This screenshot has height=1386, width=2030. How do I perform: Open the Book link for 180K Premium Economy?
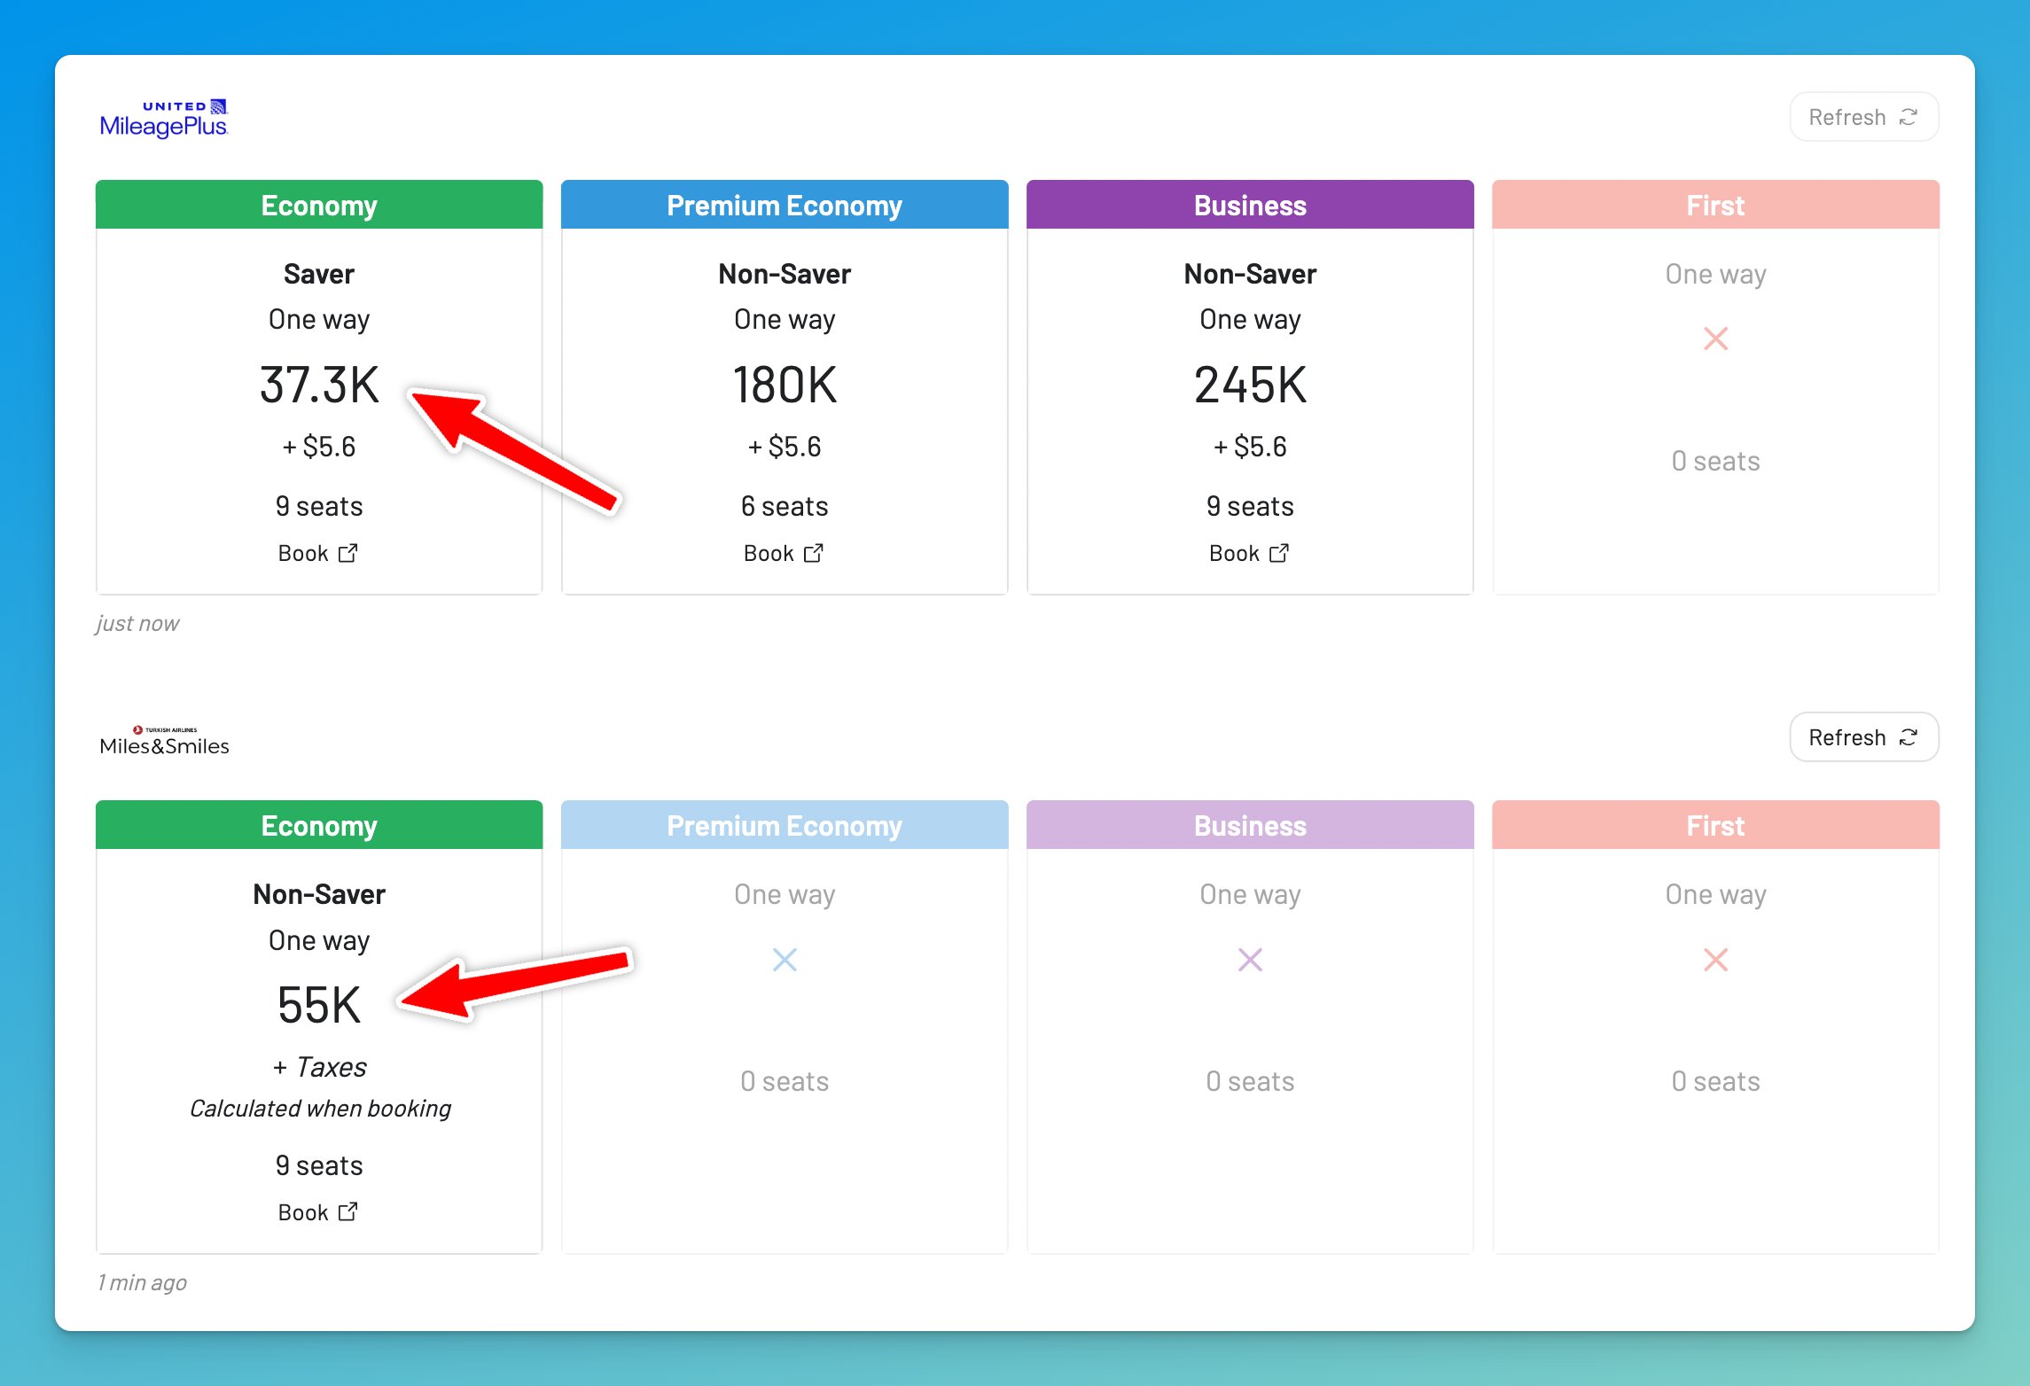769,553
